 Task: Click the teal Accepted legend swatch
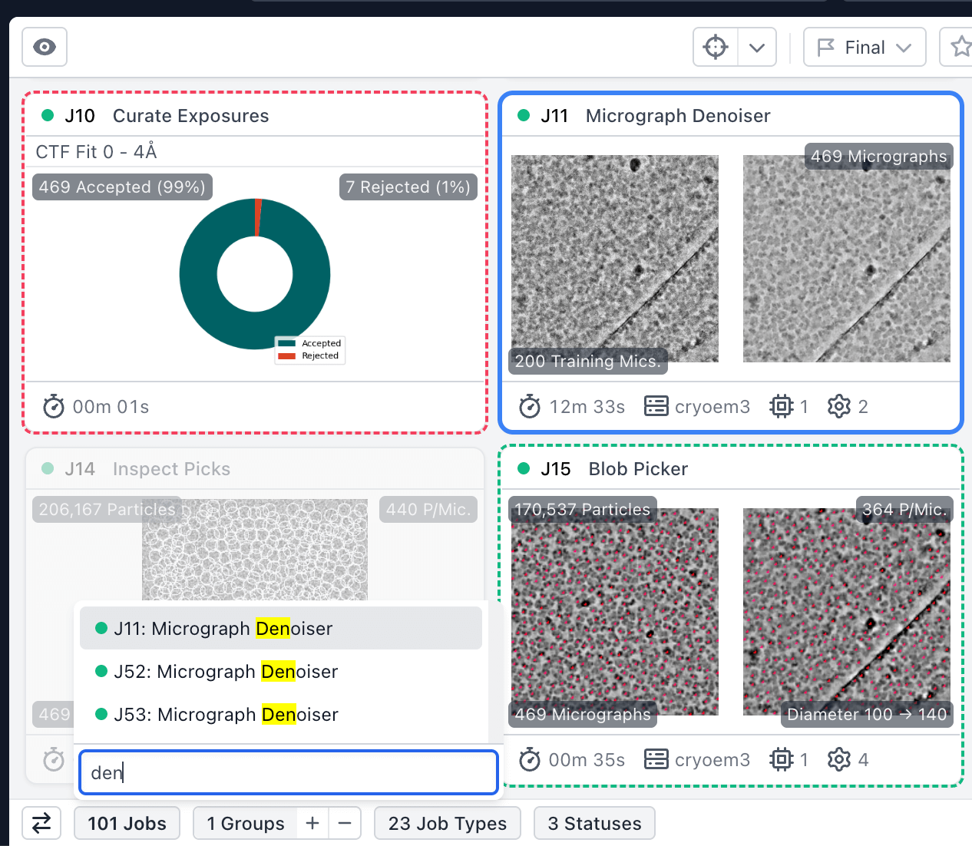point(287,344)
